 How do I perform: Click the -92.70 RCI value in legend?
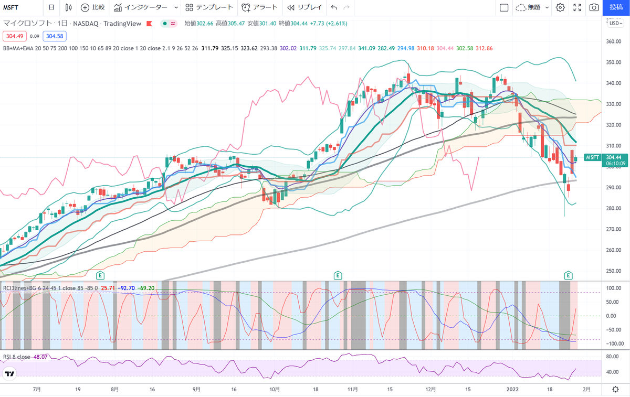pyautogui.click(x=125, y=287)
